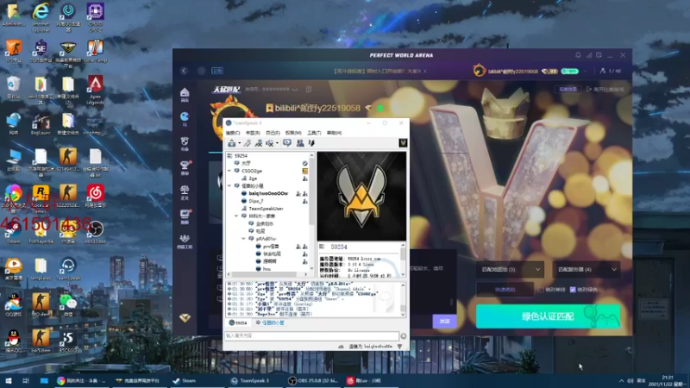Click the TeamSpeak channel tree vertical scrollbar

(312, 212)
